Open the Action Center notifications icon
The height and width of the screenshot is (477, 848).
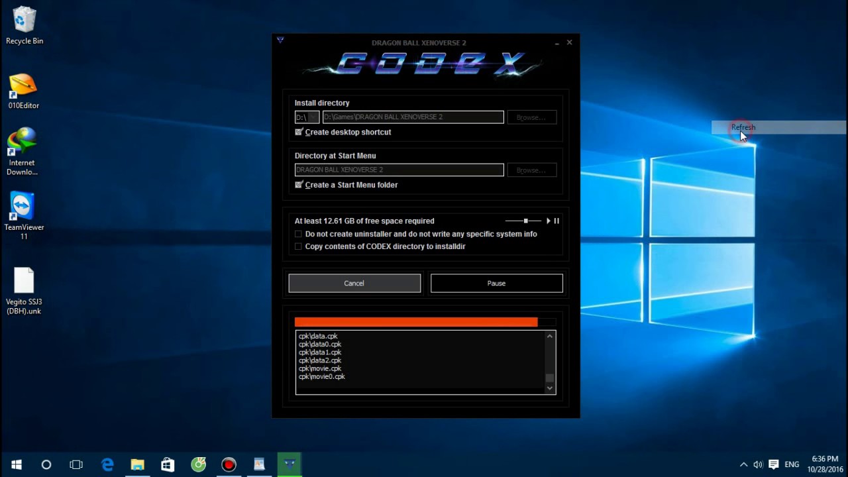[773, 464]
